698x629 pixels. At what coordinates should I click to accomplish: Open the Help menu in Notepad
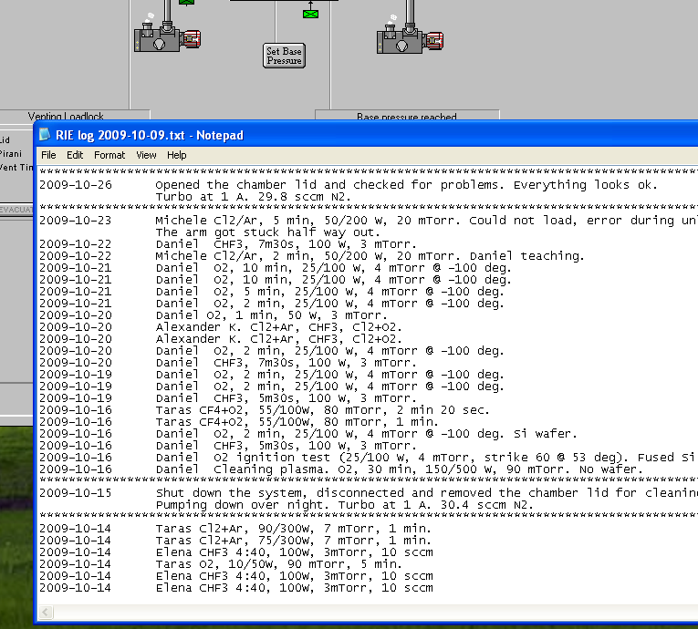click(x=176, y=155)
